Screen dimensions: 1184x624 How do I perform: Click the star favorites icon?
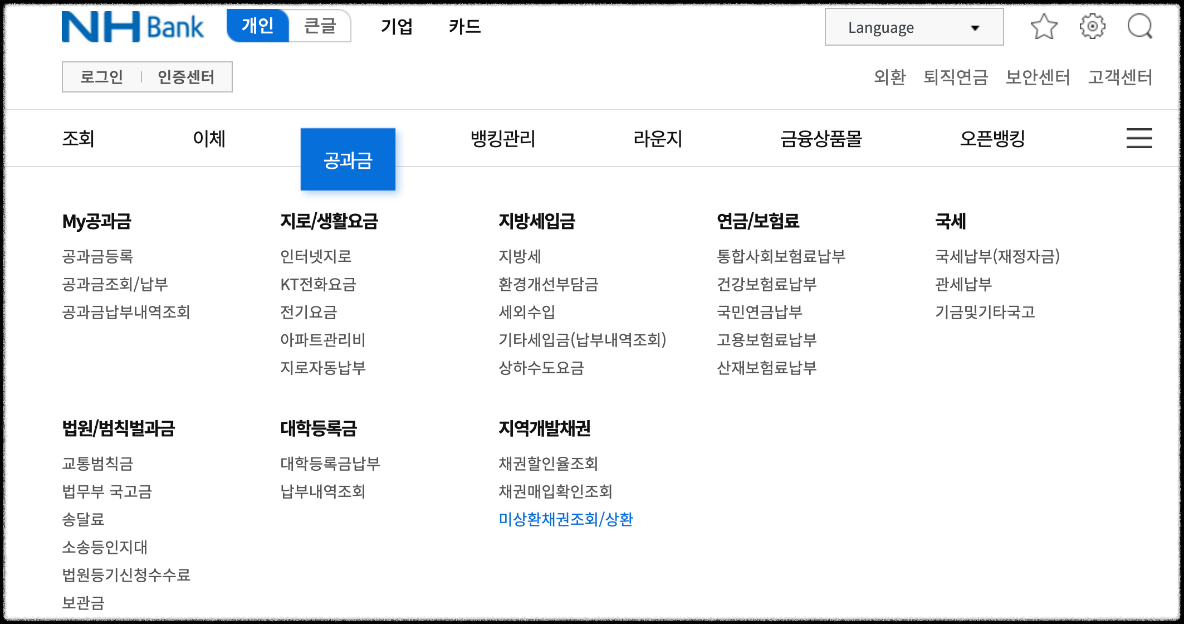(1044, 26)
